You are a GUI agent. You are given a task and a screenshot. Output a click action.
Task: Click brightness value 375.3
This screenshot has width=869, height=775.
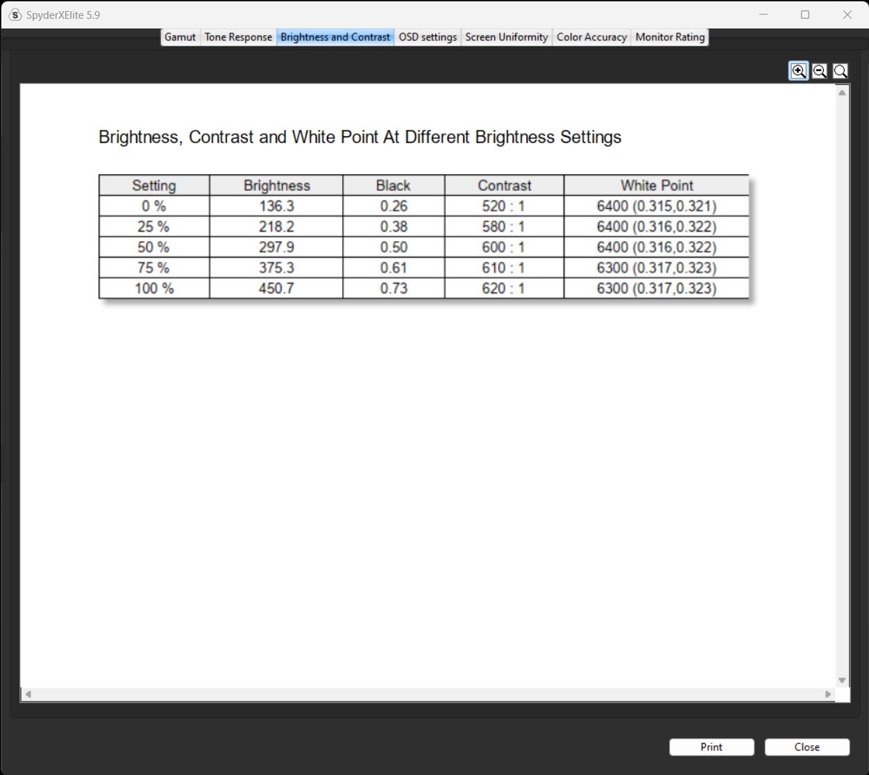[276, 268]
